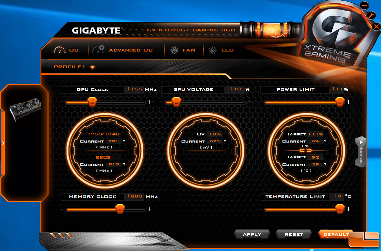The width and height of the screenshot is (381, 251).
Task: Click the Memory Clock slider handle
Action: [x=120, y=209]
